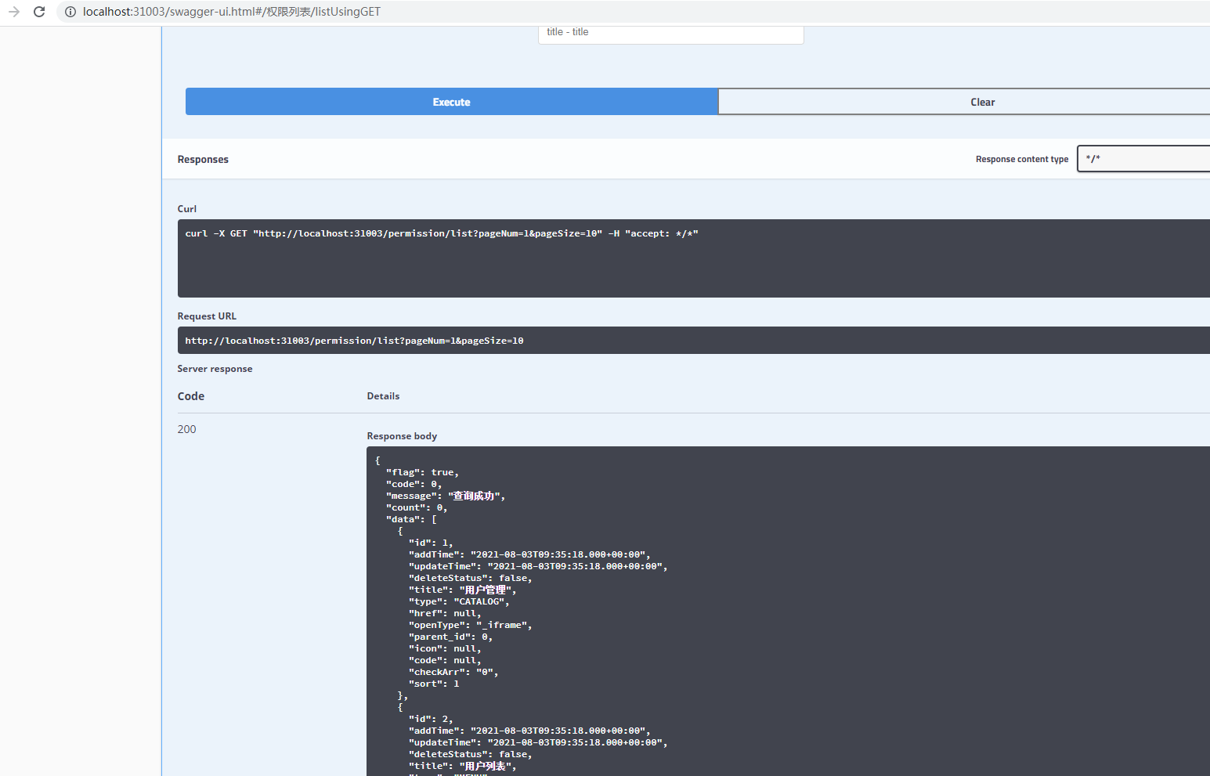Click the Code column header
The image size is (1210, 776).
[190, 396]
